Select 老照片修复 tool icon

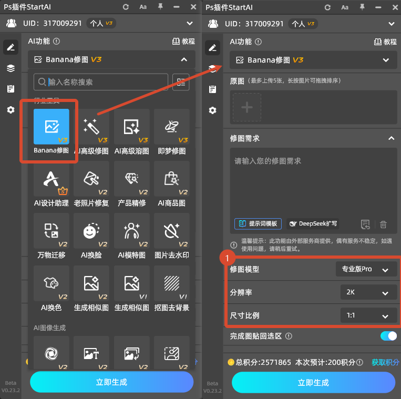click(x=91, y=179)
